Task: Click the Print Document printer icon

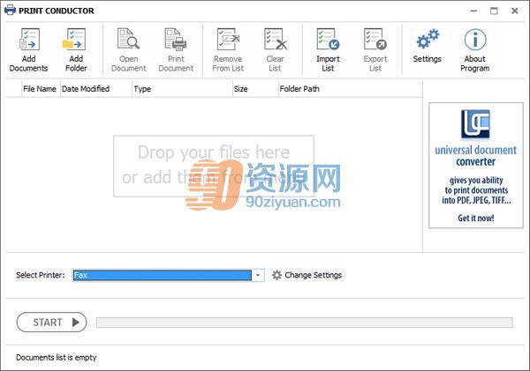Action: [x=176, y=39]
